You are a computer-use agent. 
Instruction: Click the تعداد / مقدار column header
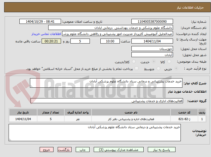click(x=51, y=112)
